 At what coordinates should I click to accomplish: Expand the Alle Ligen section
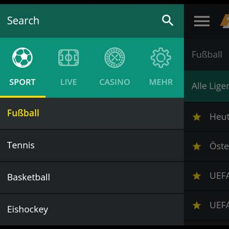click(x=207, y=86)
